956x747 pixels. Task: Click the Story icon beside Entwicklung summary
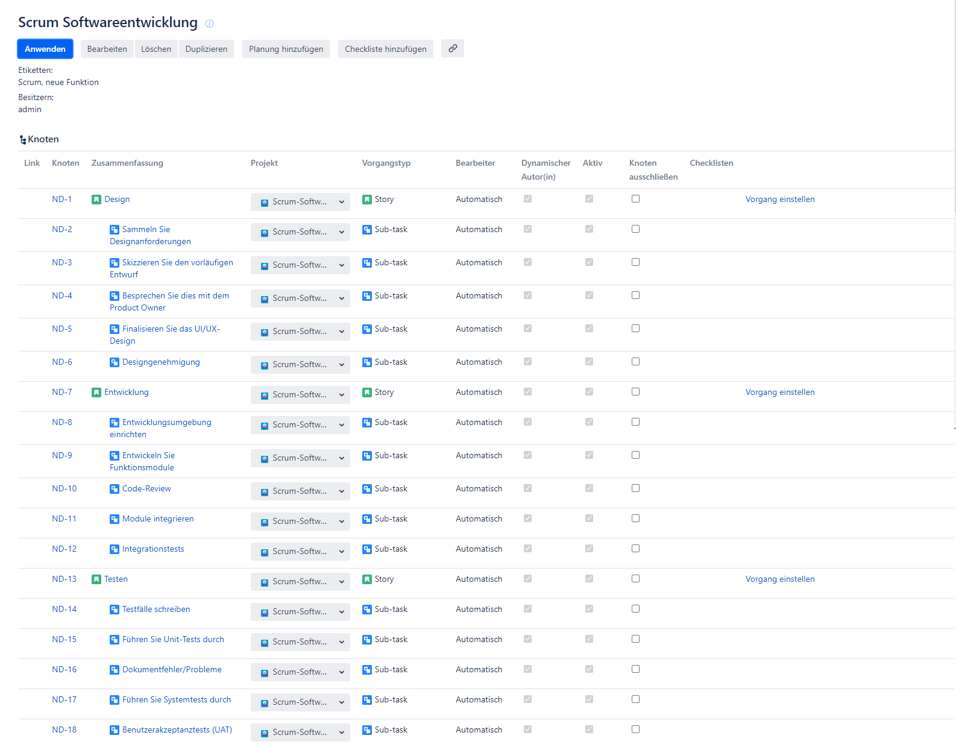(x=96, y=392)
